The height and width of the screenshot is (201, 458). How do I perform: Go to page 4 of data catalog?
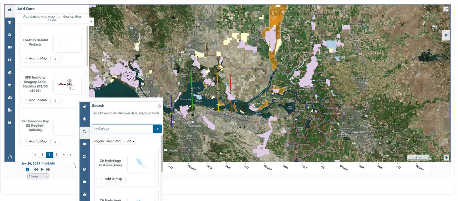point(64,155)
